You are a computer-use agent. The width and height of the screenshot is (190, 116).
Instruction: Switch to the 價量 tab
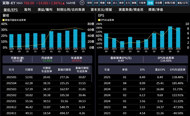102,3
